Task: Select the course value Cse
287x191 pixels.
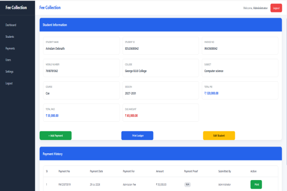Action: (47, 94)
